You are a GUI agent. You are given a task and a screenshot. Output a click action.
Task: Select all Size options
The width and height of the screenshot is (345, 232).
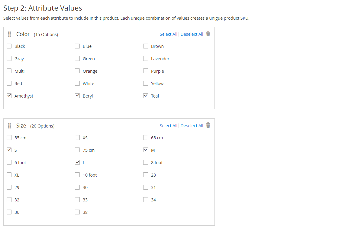(168, 126)
